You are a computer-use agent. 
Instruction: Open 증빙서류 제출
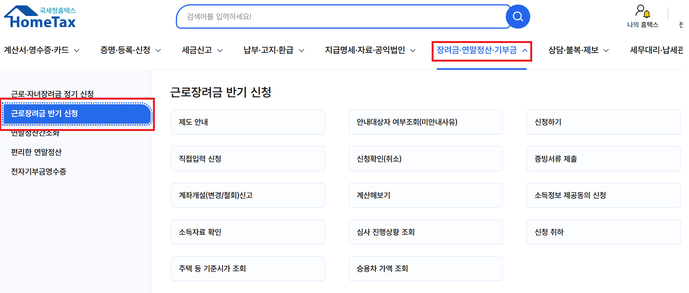point(604,159)
